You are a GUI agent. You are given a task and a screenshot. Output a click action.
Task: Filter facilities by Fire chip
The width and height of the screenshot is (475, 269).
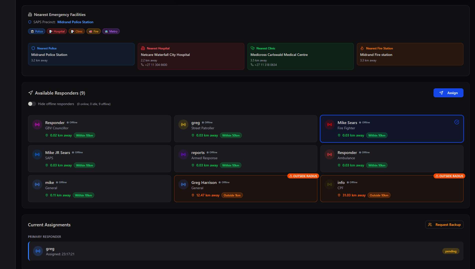pos(93,31)
